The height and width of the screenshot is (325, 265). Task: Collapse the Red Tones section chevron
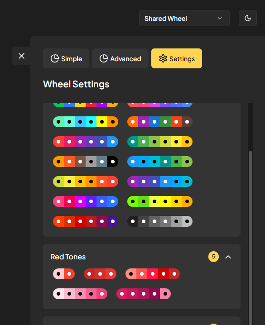pyautogui.click(x=228, y=257)
